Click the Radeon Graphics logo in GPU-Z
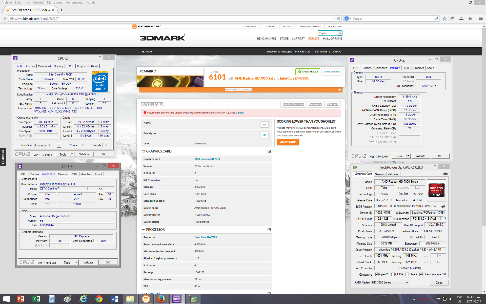The width and height of the screenshot is (486, 304). 436,190
